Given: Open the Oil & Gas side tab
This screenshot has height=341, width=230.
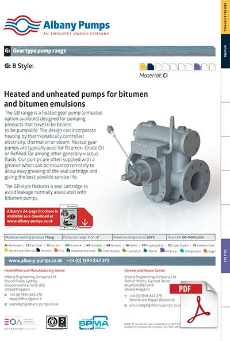Looking at the screenshot, I should pyautogui.click(x=225, y=256).
